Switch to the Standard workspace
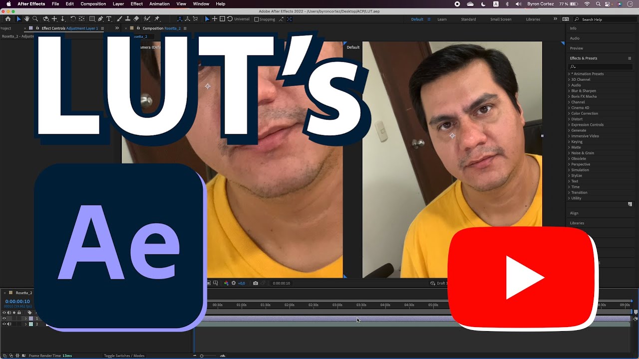The image size is (639, 359). tap(468, 19)
